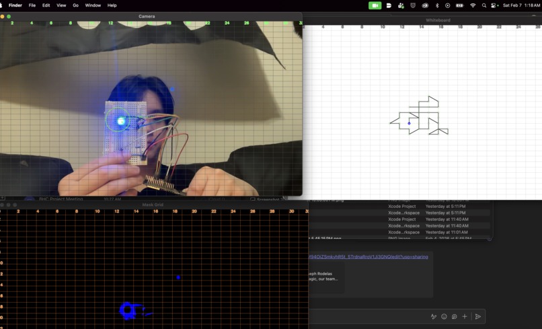
Task: Open the shared link ending in usp=sharing
Action: (x=369, y=257)
